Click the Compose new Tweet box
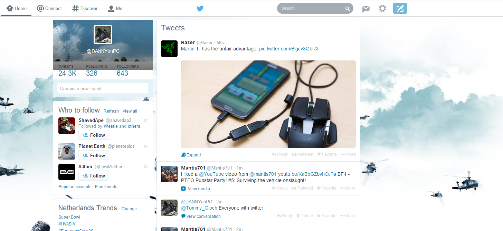 click(x=103, y=88)
